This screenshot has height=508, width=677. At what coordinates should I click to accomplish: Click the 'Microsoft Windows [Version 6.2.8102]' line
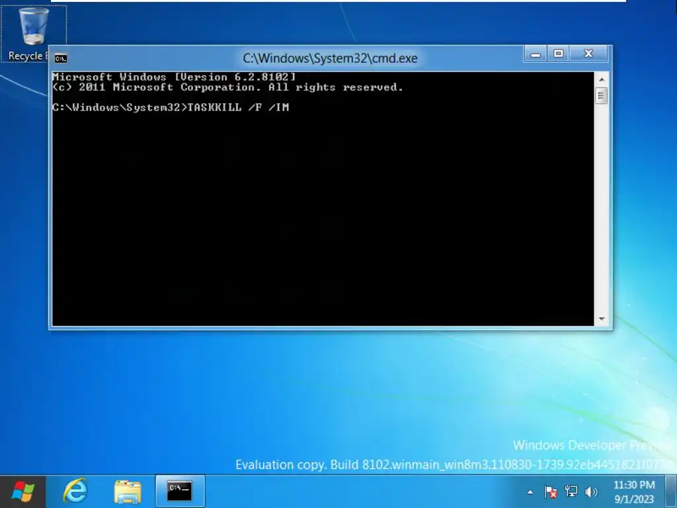[174, 77]
